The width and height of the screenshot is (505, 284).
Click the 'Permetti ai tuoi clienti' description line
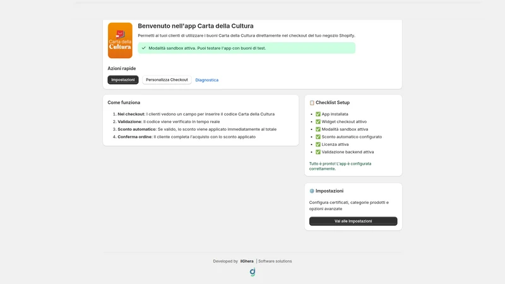coord(246,35)
